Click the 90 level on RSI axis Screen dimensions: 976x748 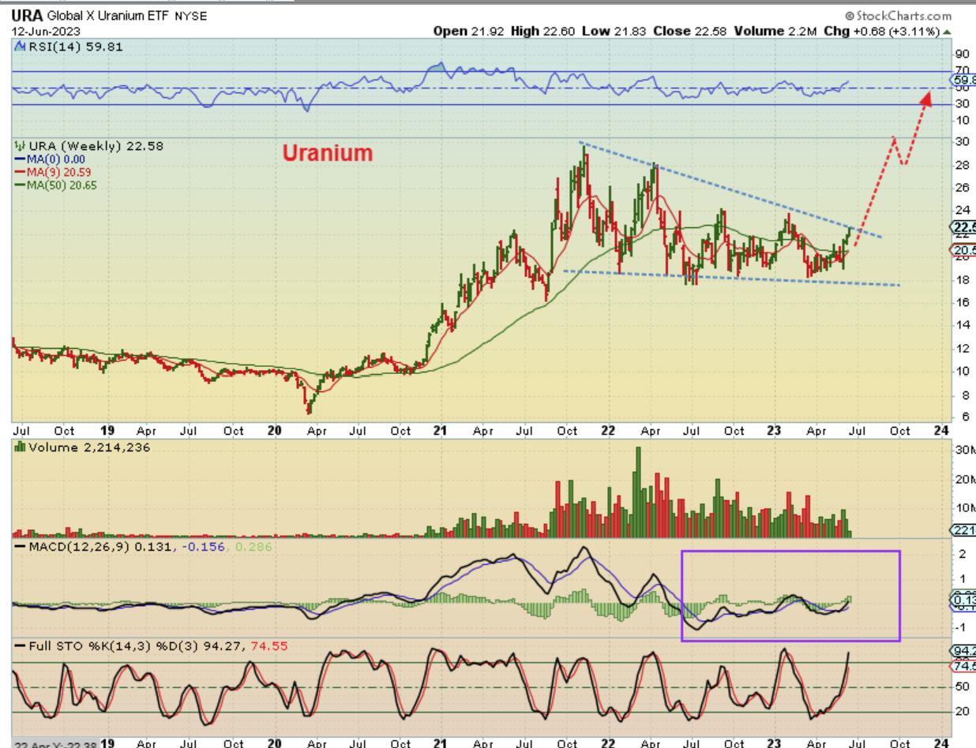[x=961, y=54]
